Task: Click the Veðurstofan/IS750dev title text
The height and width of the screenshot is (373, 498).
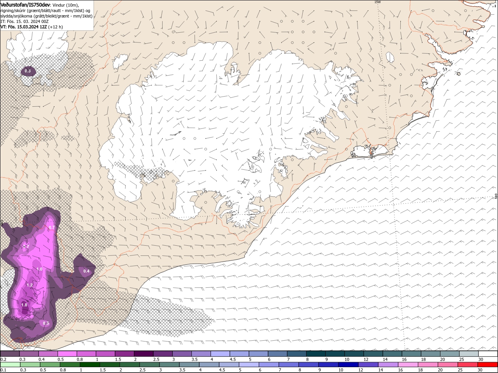Action: (25, 4)
